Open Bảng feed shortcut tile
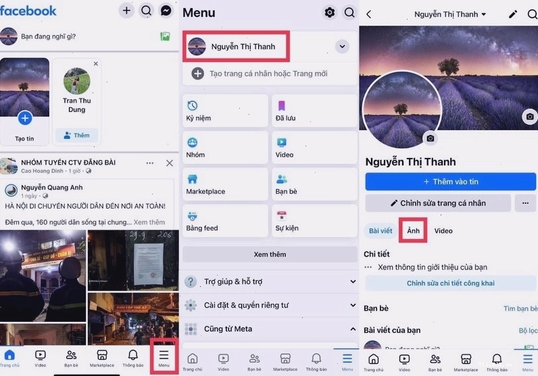Viewport: 538px width, 376px height. point(226,221)
